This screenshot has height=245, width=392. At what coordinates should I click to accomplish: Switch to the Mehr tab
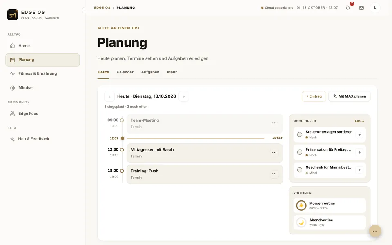(x=172, y=72)
